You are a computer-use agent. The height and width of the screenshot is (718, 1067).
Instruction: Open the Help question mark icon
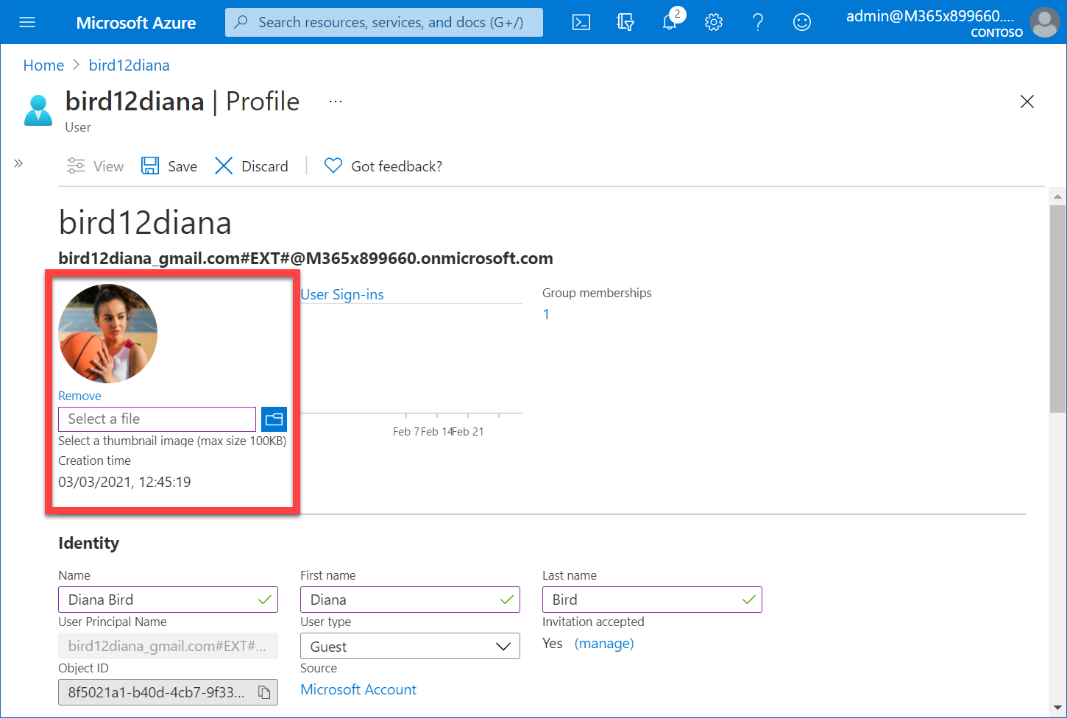pyautogui.click(x=758, y=22)
